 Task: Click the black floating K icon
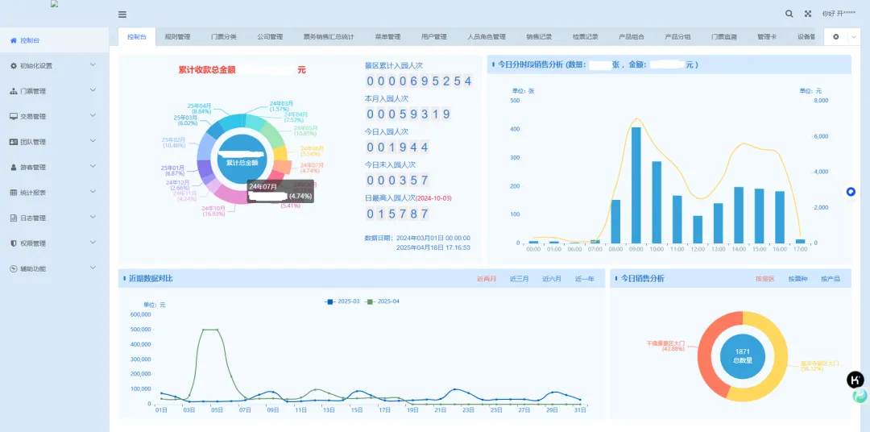[x=855, y=380]
